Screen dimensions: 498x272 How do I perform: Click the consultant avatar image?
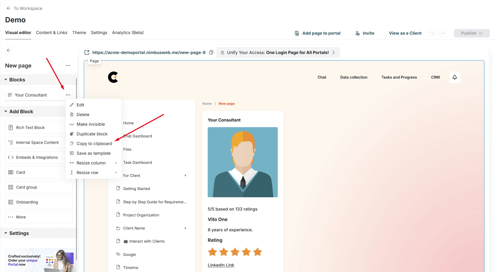coord(242,162)
